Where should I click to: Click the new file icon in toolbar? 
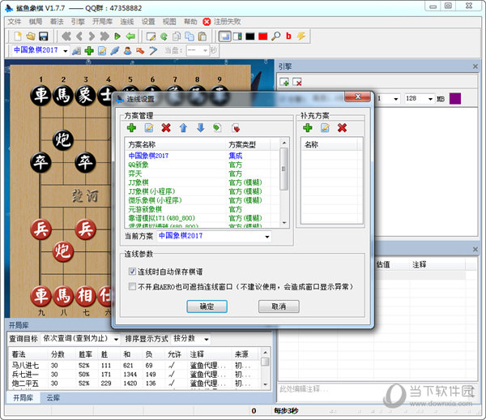click(x=18, y=36)
